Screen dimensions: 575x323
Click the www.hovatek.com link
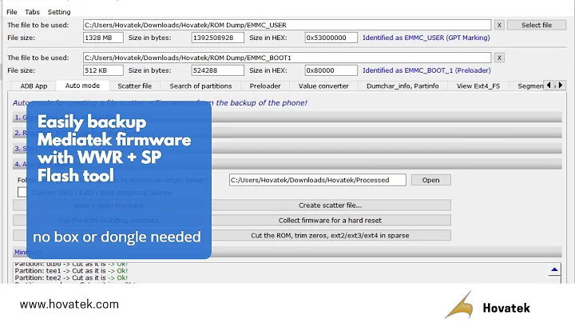(69, 305)
